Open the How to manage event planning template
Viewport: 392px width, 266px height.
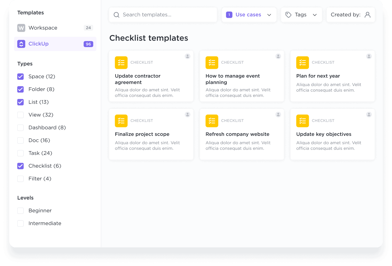pyautogui.click(x=233, y=79)
